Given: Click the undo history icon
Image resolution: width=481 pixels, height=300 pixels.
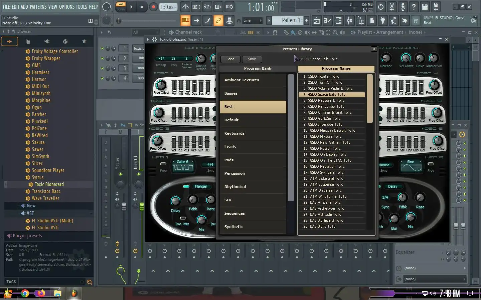Looking at the screenshot, I should [380, 7].
